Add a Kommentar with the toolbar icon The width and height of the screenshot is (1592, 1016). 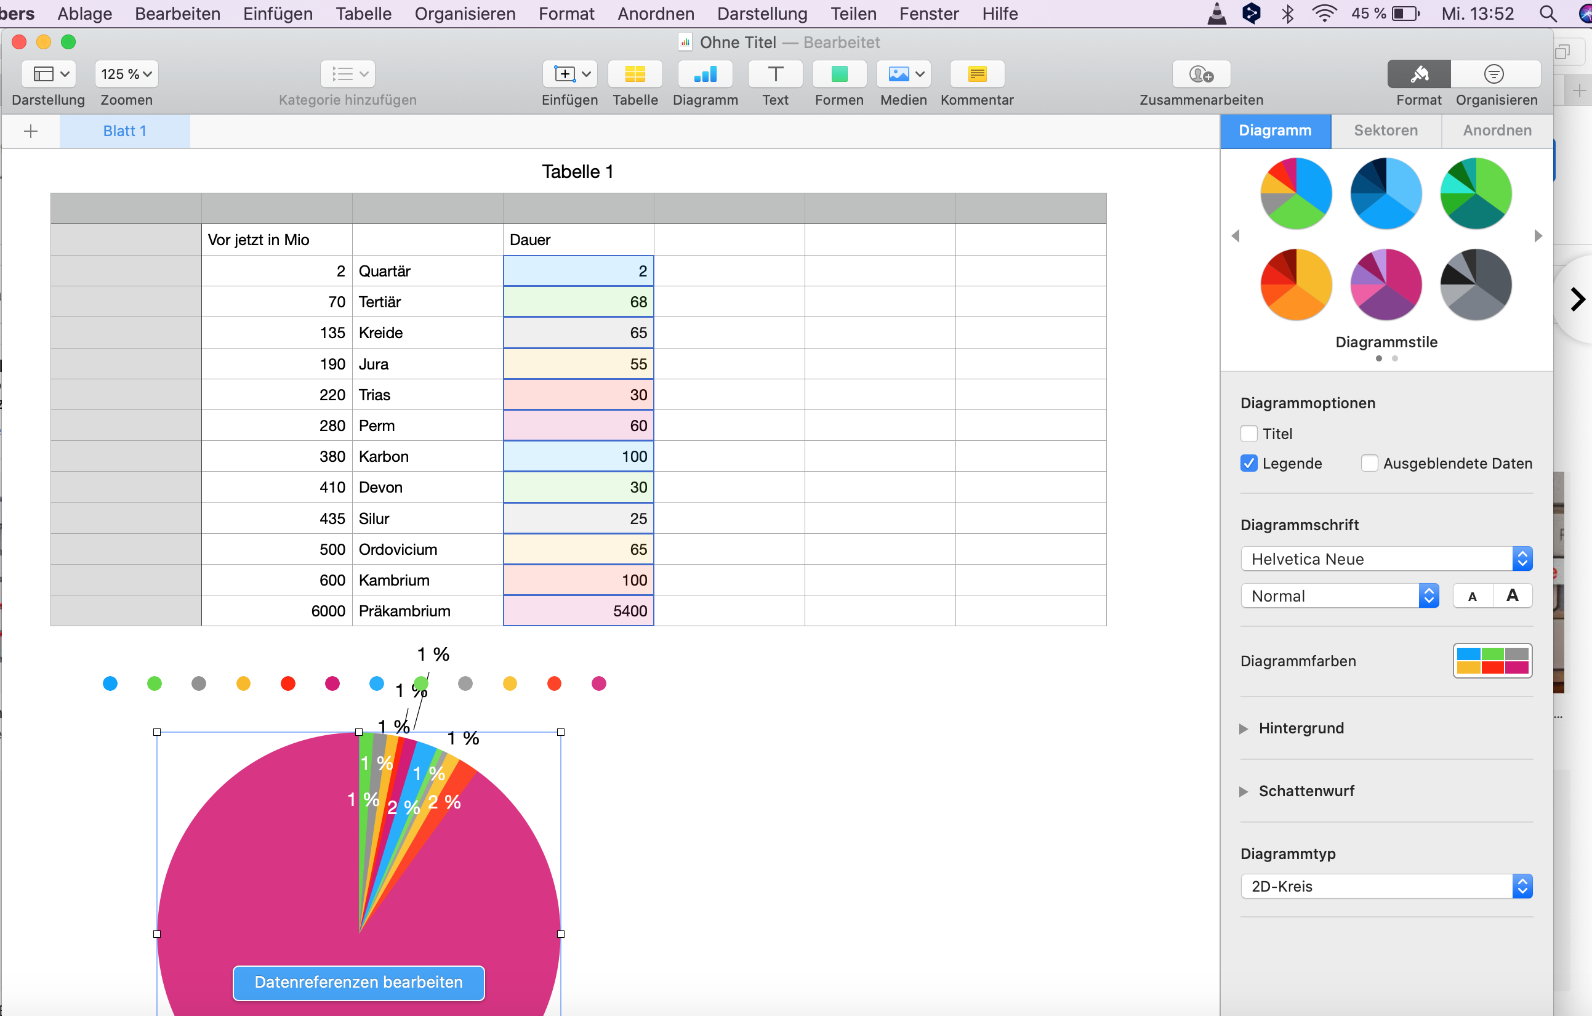976,74
